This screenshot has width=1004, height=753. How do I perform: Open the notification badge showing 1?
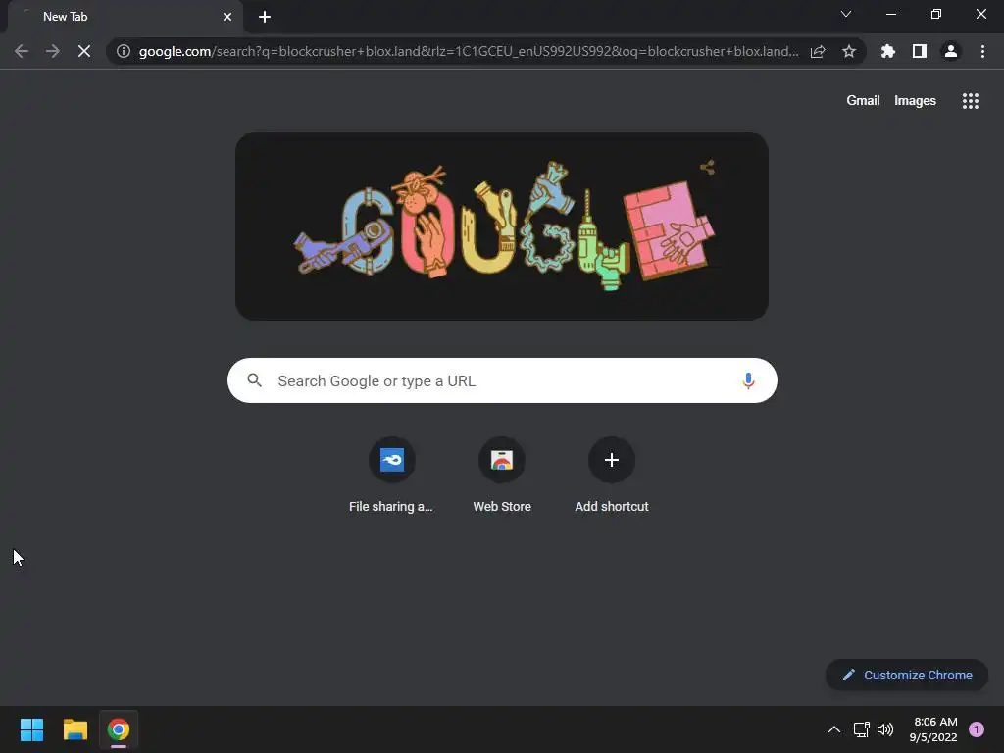coord(977,729)
